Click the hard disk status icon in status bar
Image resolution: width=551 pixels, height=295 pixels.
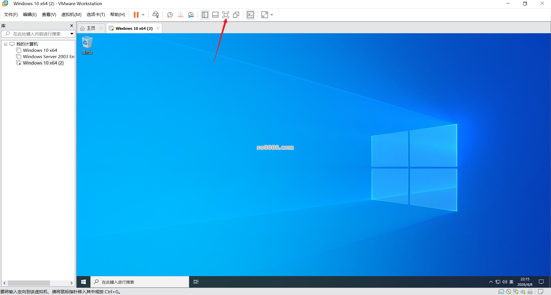click(x=501, y=292)
